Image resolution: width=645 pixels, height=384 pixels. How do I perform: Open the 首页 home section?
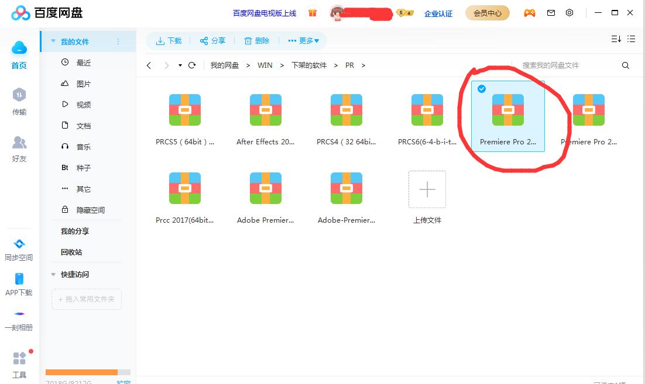19,55
